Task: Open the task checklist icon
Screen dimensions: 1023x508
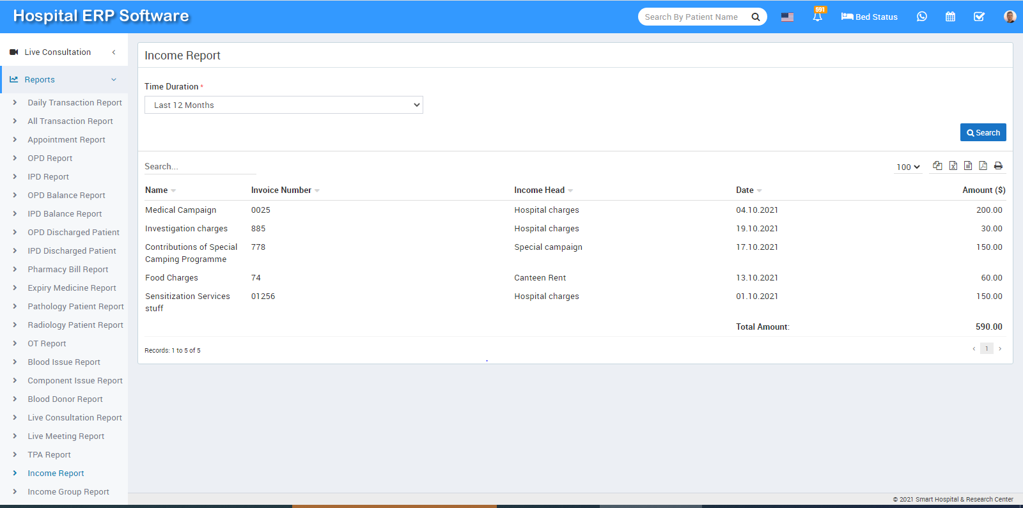Action: [979, 17]
